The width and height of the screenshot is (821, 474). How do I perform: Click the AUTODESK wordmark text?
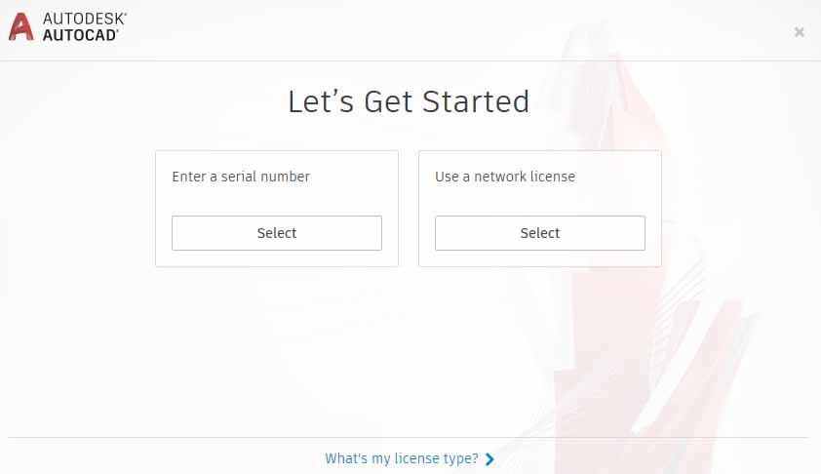pos(83,19)
